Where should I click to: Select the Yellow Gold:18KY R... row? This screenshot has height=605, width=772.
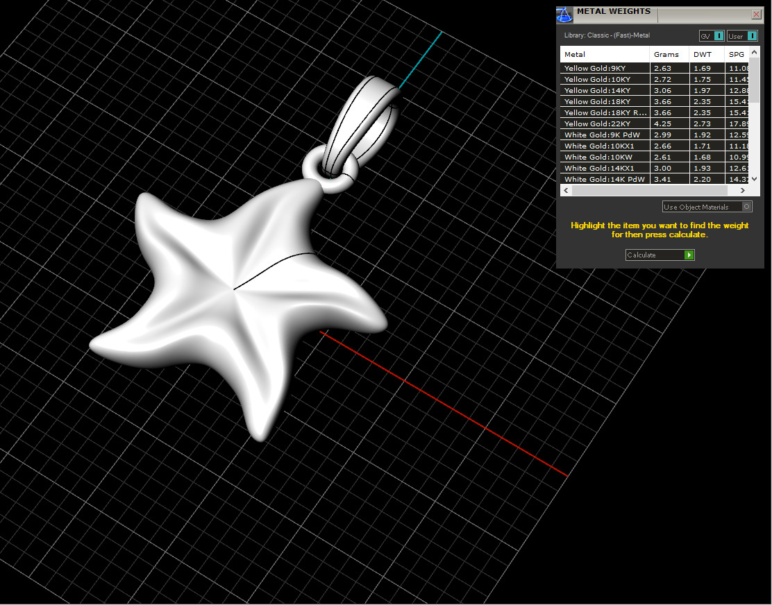(x=655, y=112)
